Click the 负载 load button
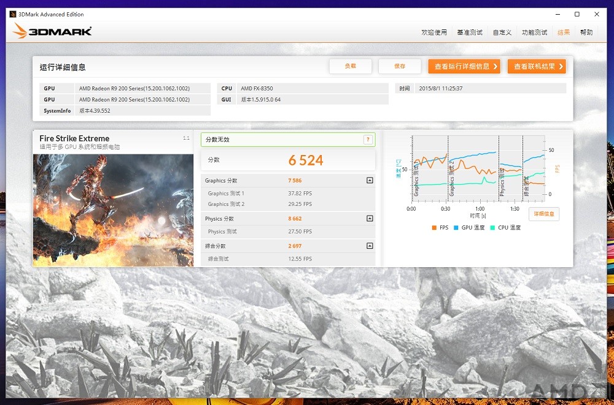 click(x=351, y=66)
